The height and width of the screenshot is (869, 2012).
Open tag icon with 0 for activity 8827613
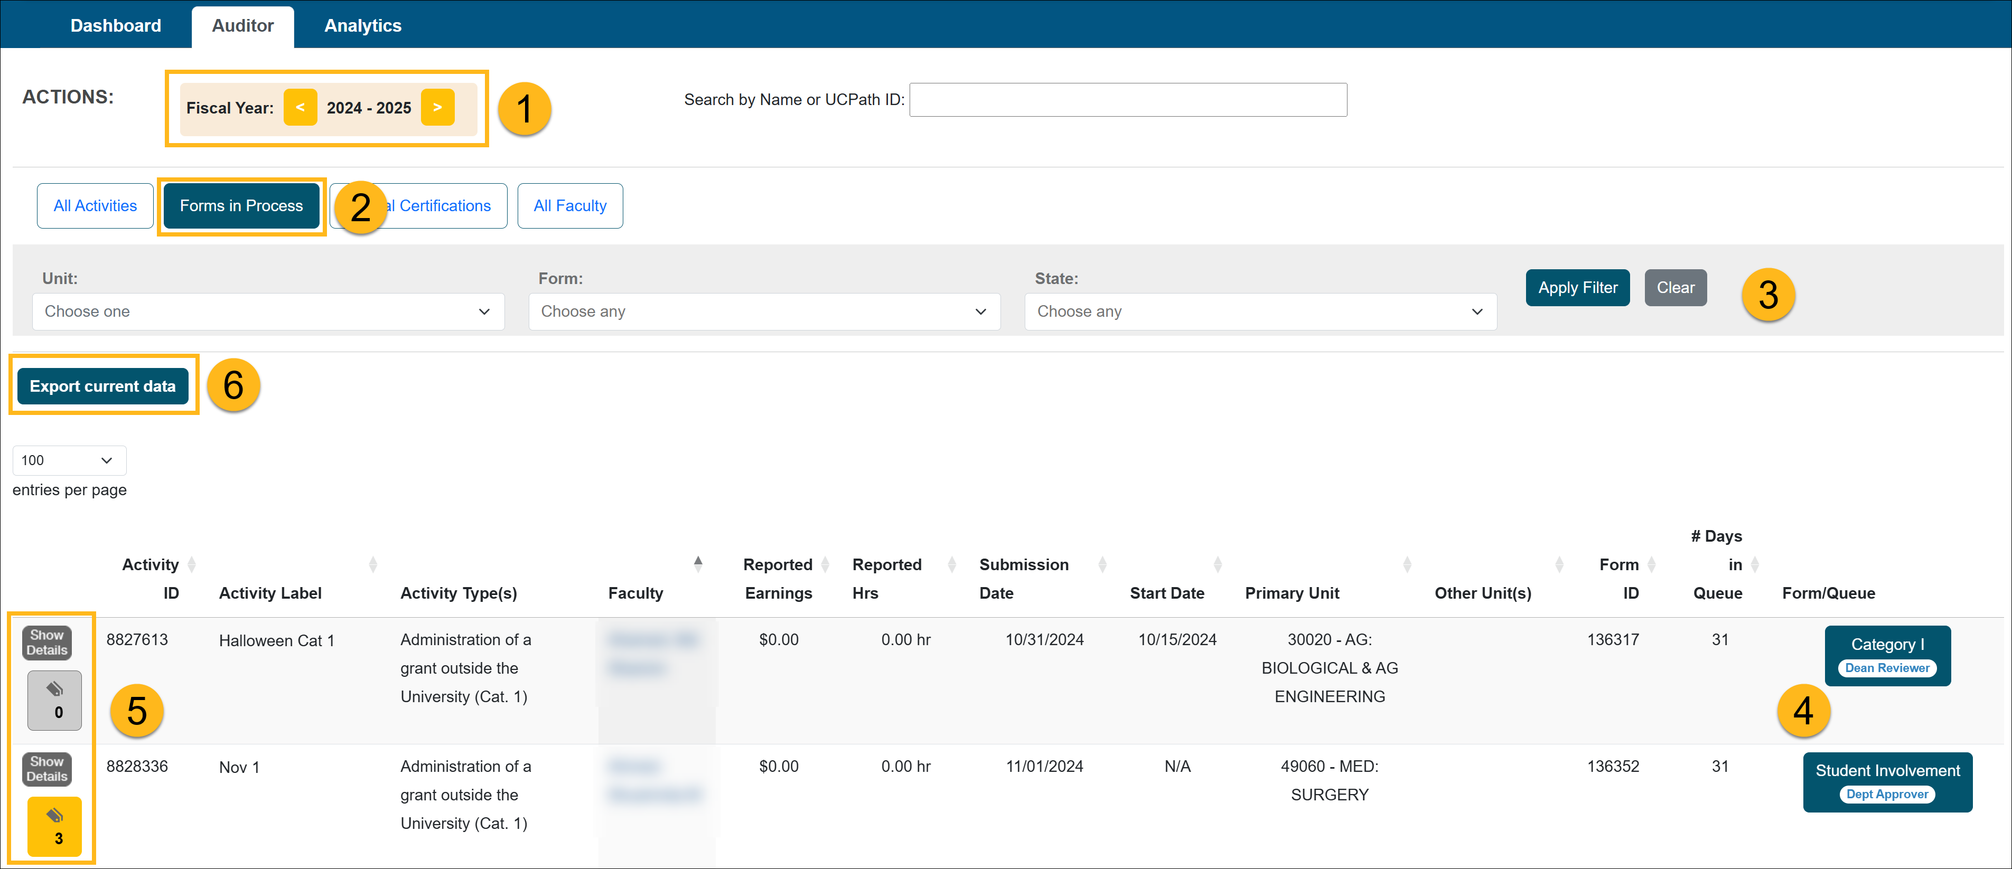tap(55, 701)
